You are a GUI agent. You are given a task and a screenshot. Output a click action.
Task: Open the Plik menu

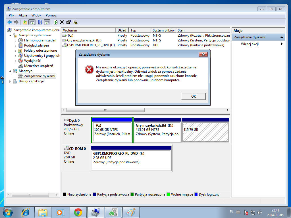(x=11, y=15)
